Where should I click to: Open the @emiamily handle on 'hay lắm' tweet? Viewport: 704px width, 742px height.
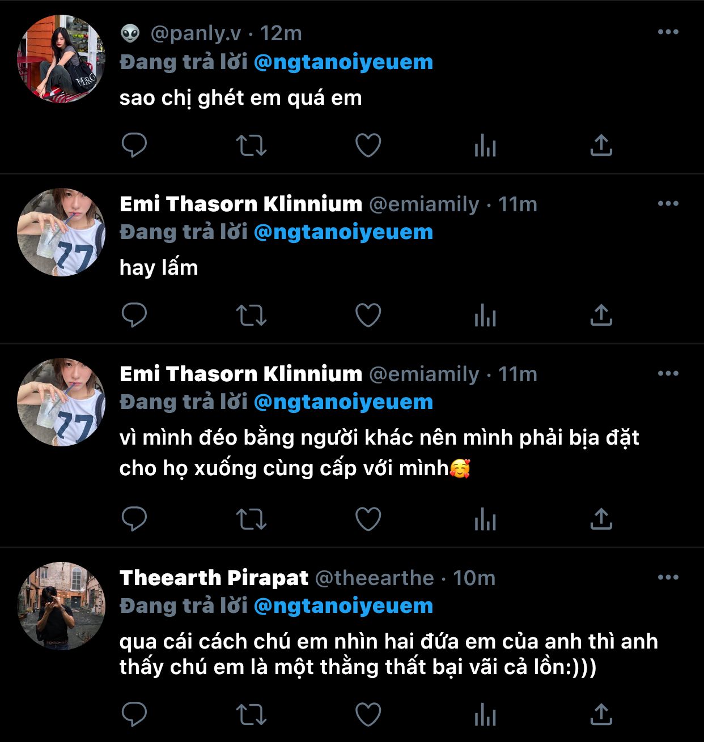pos(424,204)
